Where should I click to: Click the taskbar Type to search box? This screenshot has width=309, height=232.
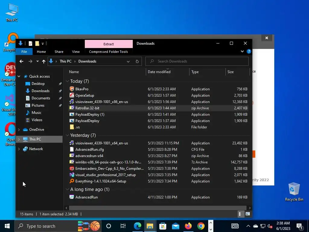(58, 226)
